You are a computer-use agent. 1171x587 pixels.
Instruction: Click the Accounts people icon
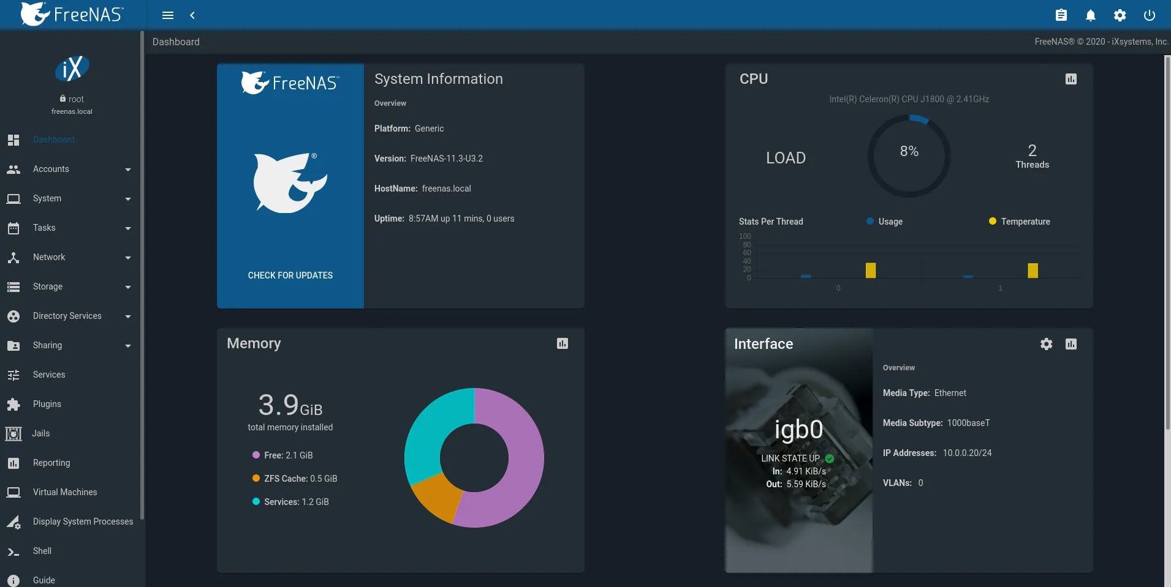coord(13,169)
